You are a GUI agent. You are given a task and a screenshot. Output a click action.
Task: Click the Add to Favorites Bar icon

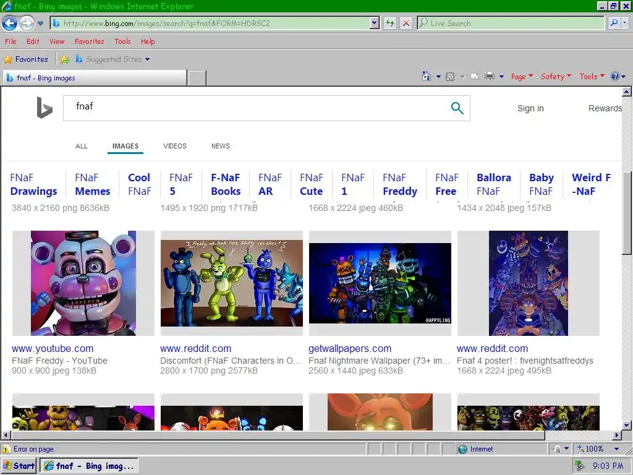(x=64, y=59)
